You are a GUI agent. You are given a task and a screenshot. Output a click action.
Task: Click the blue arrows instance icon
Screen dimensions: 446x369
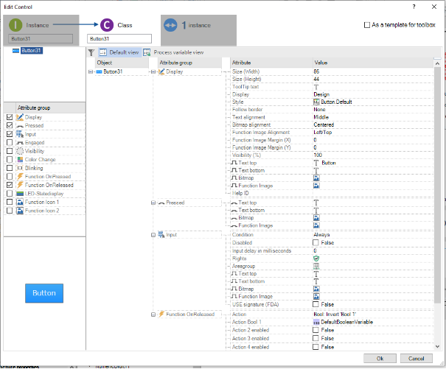click(x=170, y=25)
